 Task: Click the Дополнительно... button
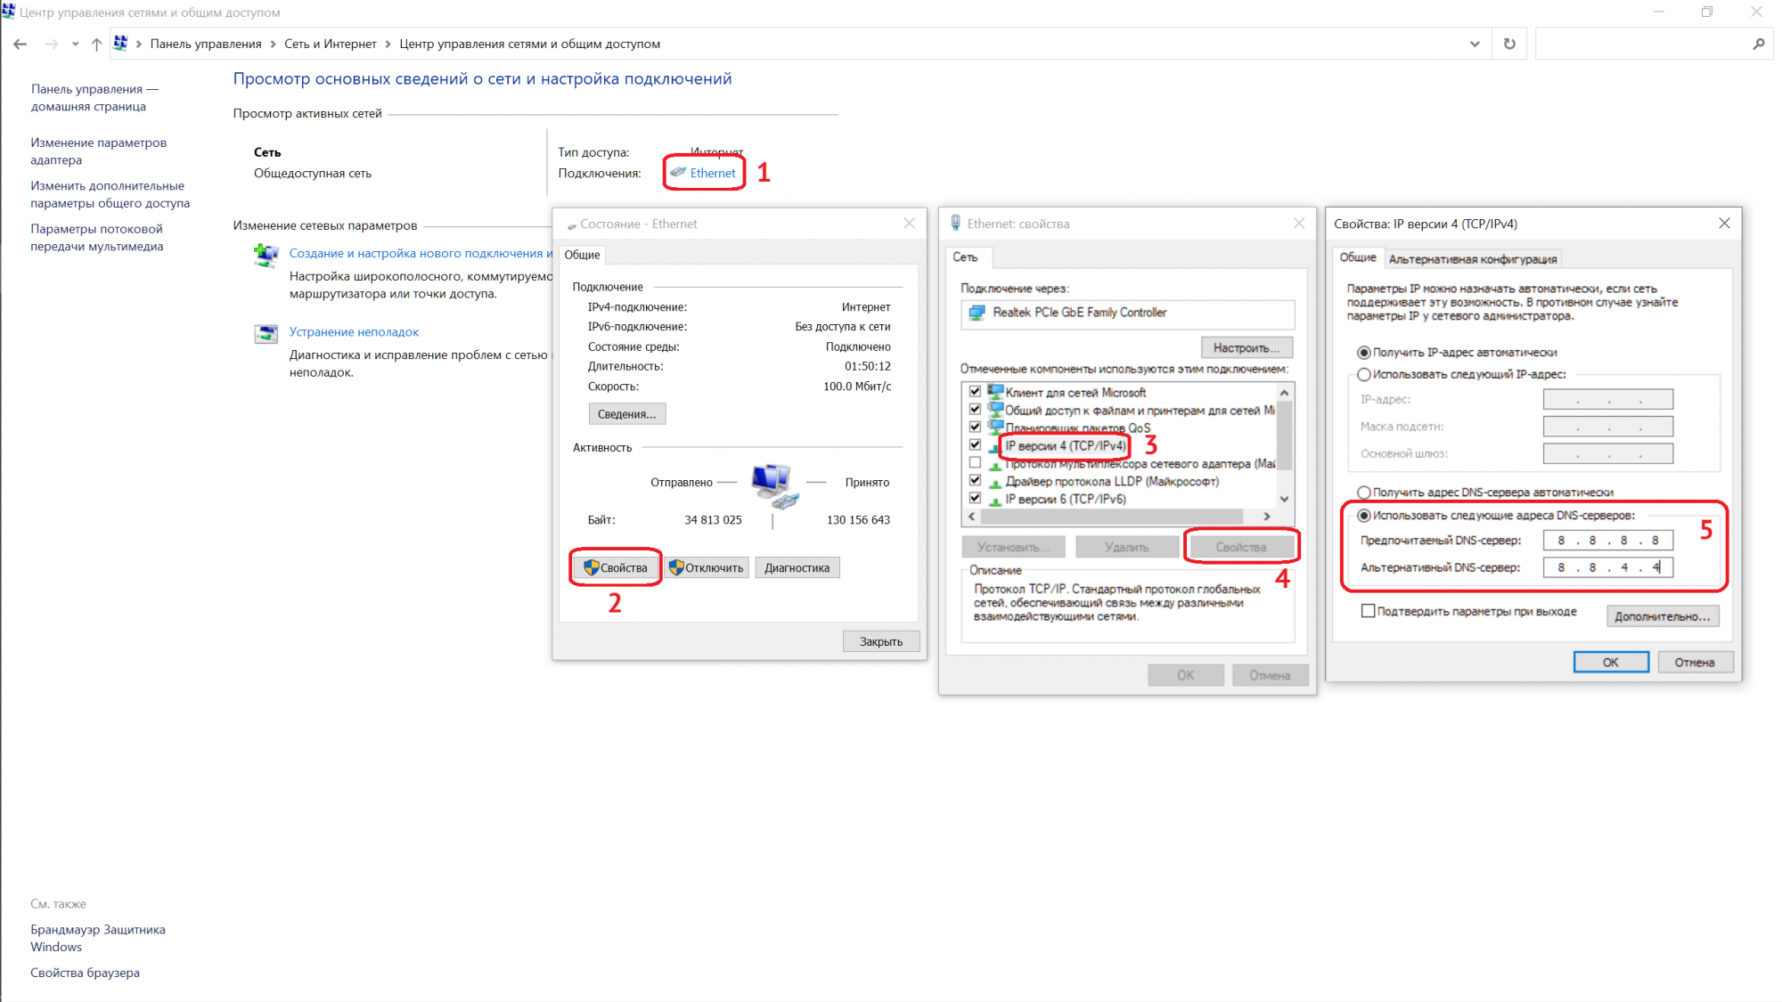pos(1662,616)
